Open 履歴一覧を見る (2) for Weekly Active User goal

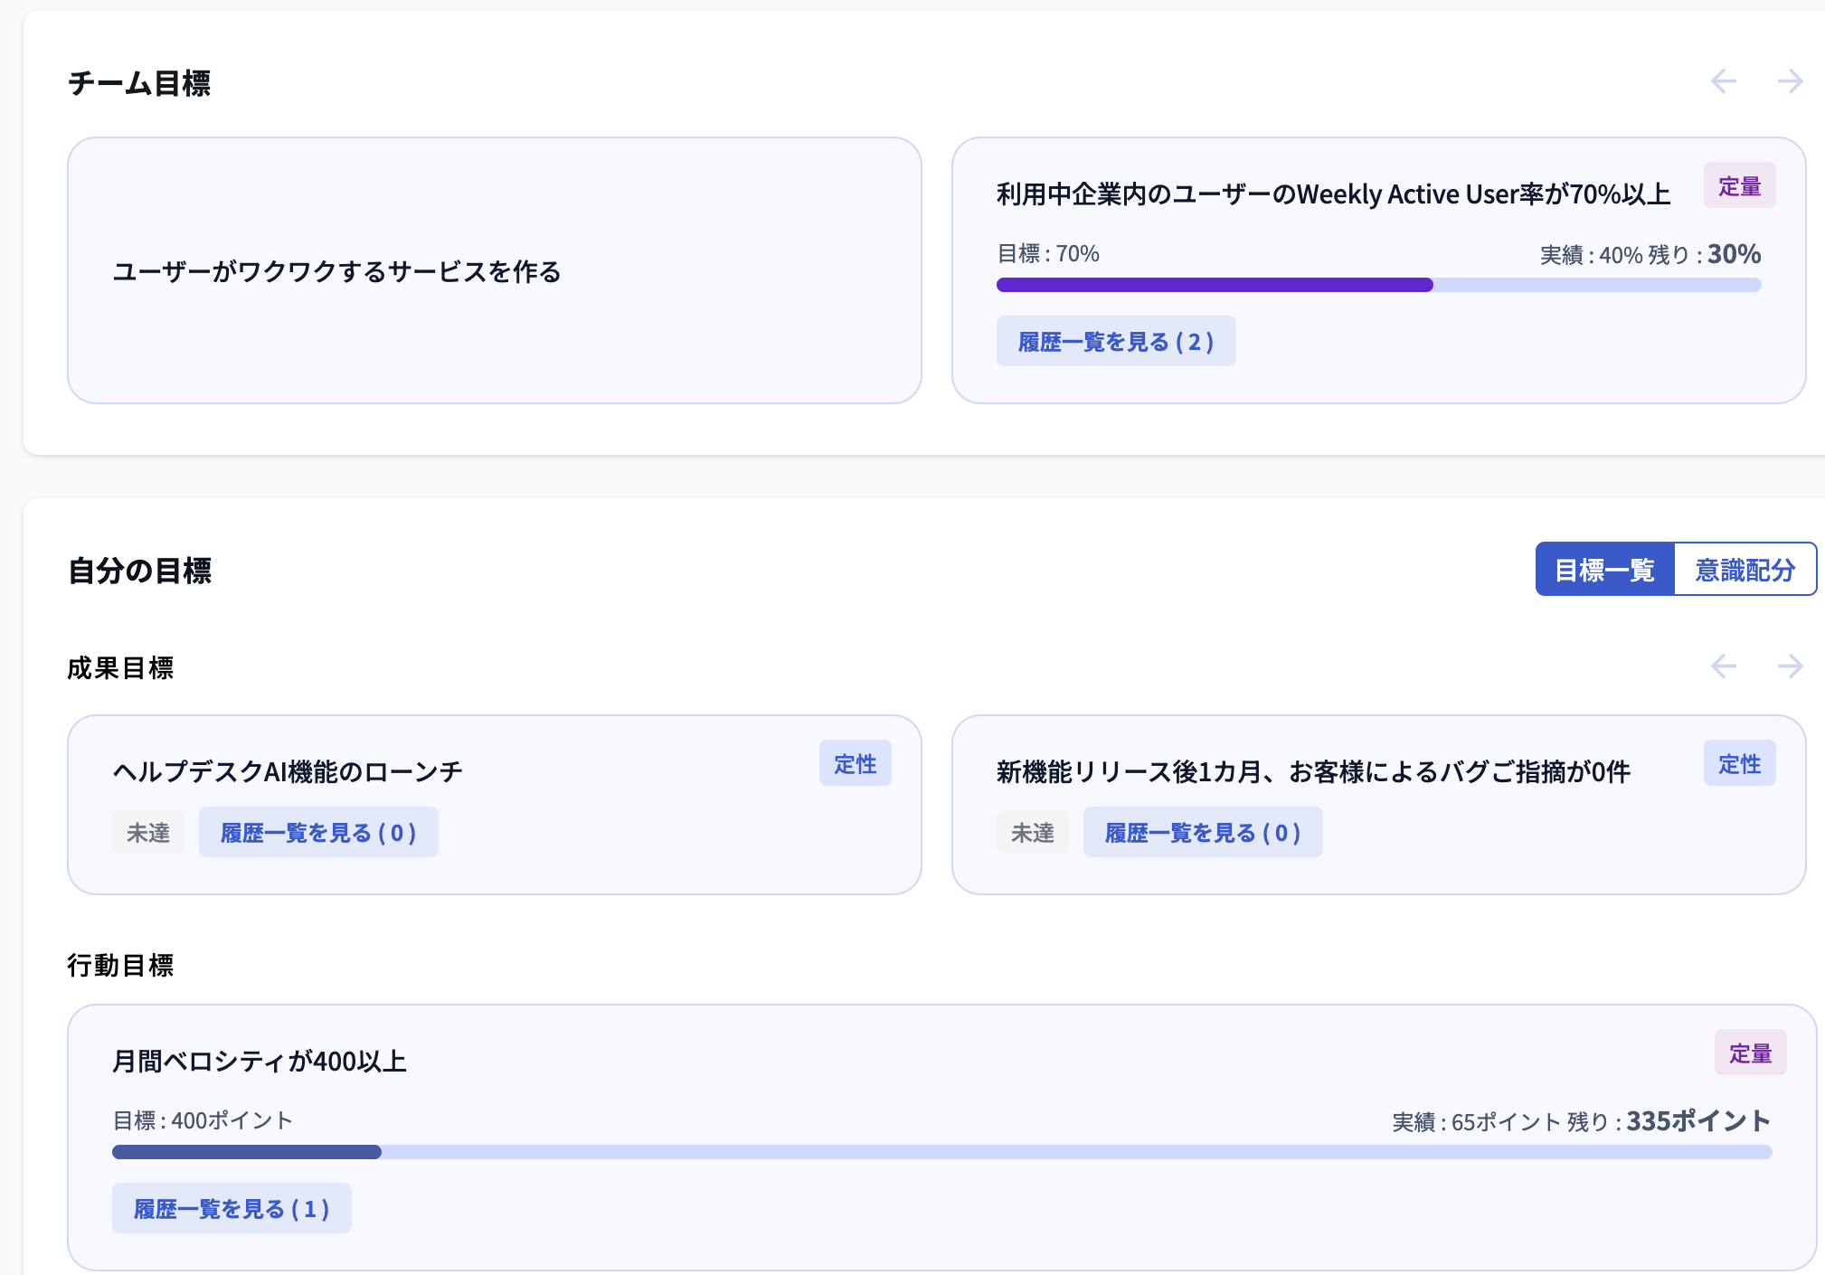coord(1116,341)
